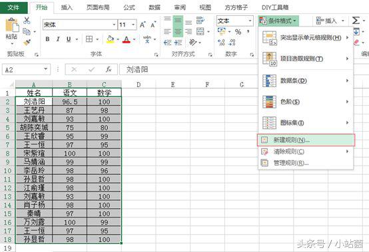This screenshot has height=252, width=369.
Task: Select column D header
Action: pos(139,84)
